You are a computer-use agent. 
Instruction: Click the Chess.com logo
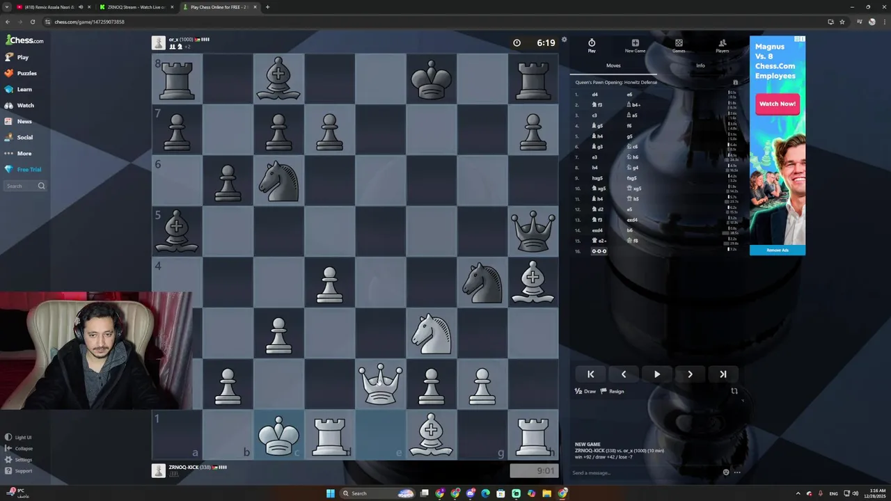tap(24, 40)
